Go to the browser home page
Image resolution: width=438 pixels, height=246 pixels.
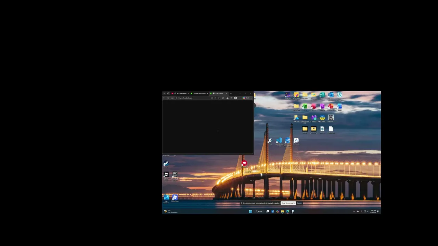(x=172, y=98)
